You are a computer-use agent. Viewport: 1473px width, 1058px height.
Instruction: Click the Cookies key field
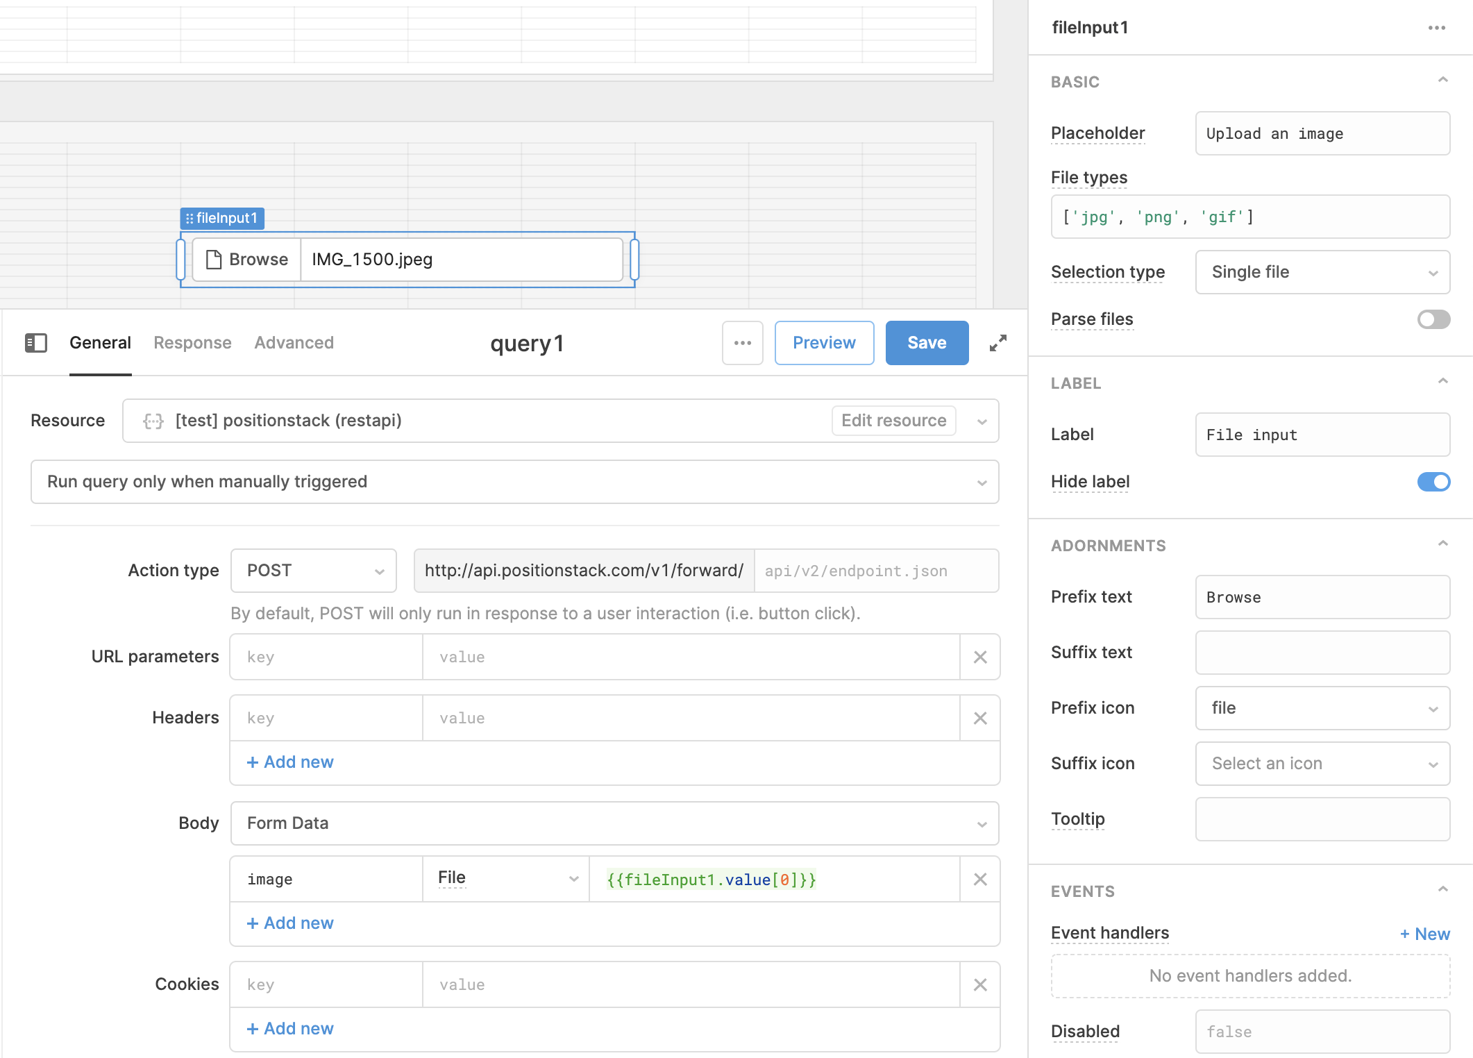(326, 984)
